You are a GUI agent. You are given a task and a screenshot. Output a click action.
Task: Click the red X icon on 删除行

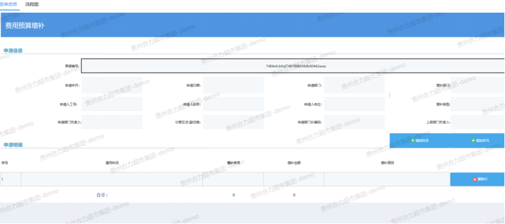click(475, 179)
